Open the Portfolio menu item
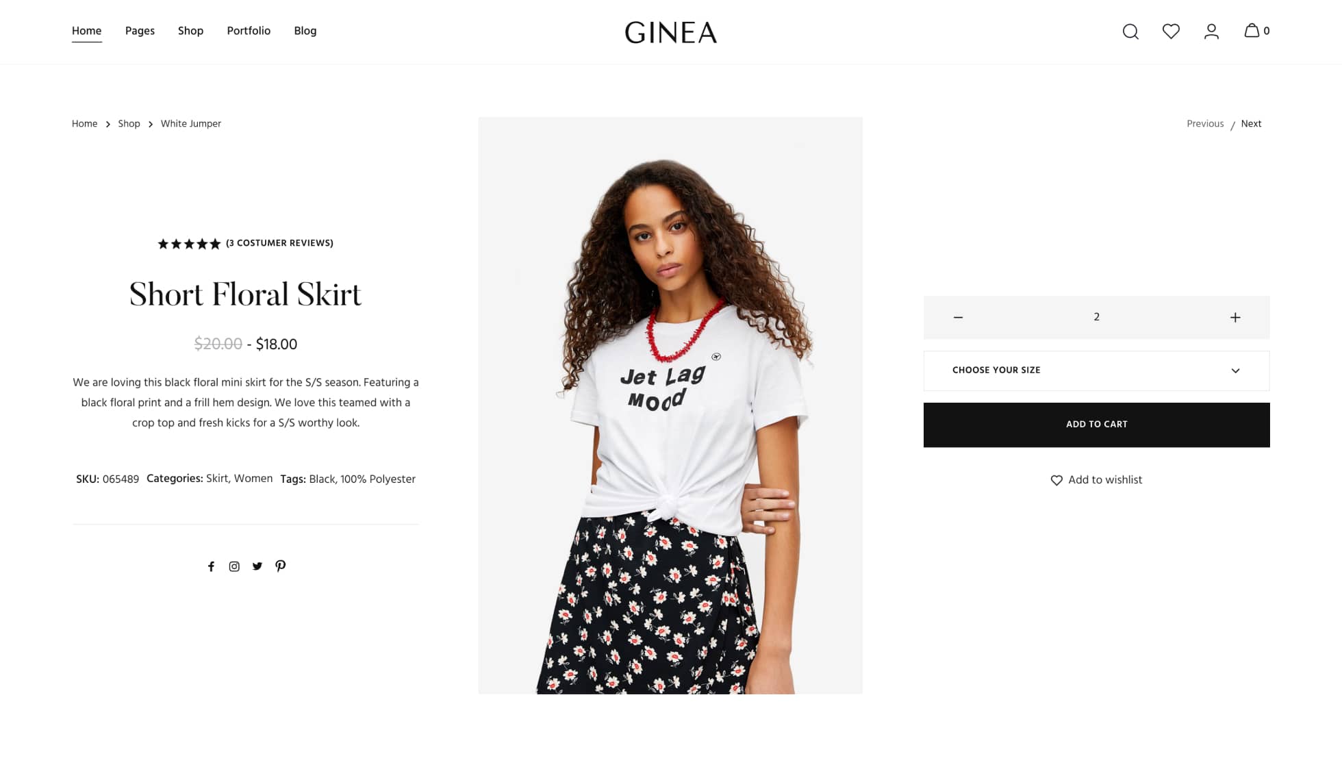This screenshot has height=767, width=1342. (x=249, y=31)
